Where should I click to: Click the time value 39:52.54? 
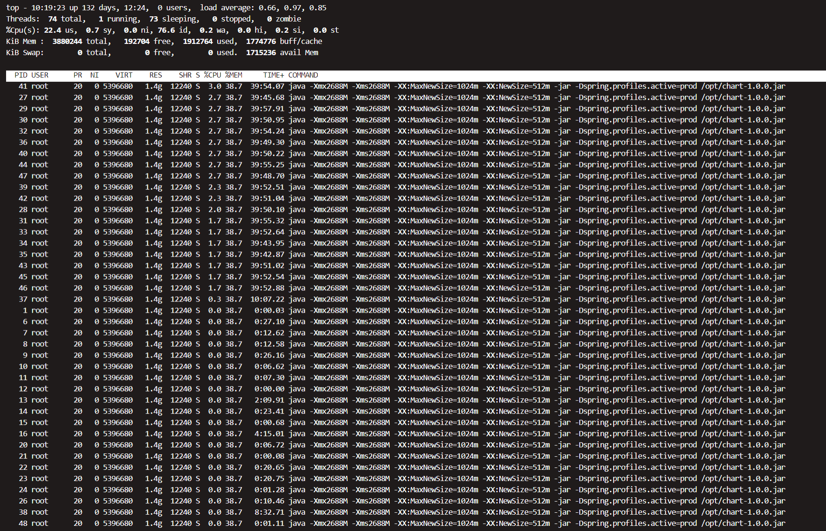267,277
